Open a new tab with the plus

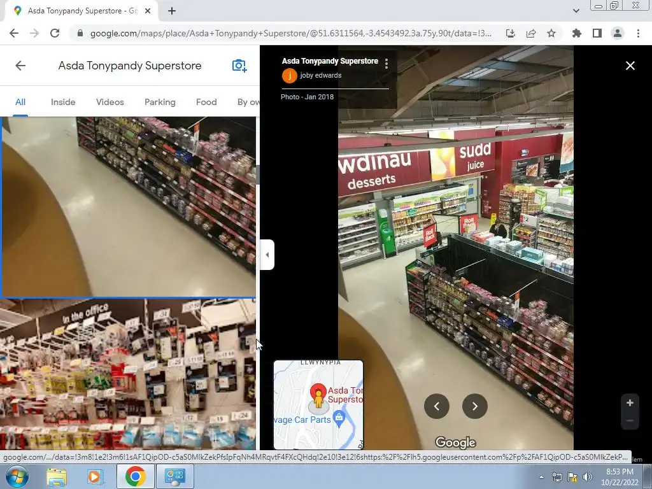172,11
